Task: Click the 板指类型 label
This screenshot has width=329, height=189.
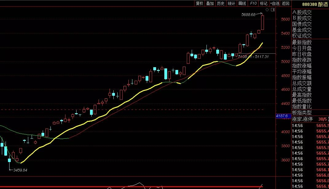Action: pos(302,113)
